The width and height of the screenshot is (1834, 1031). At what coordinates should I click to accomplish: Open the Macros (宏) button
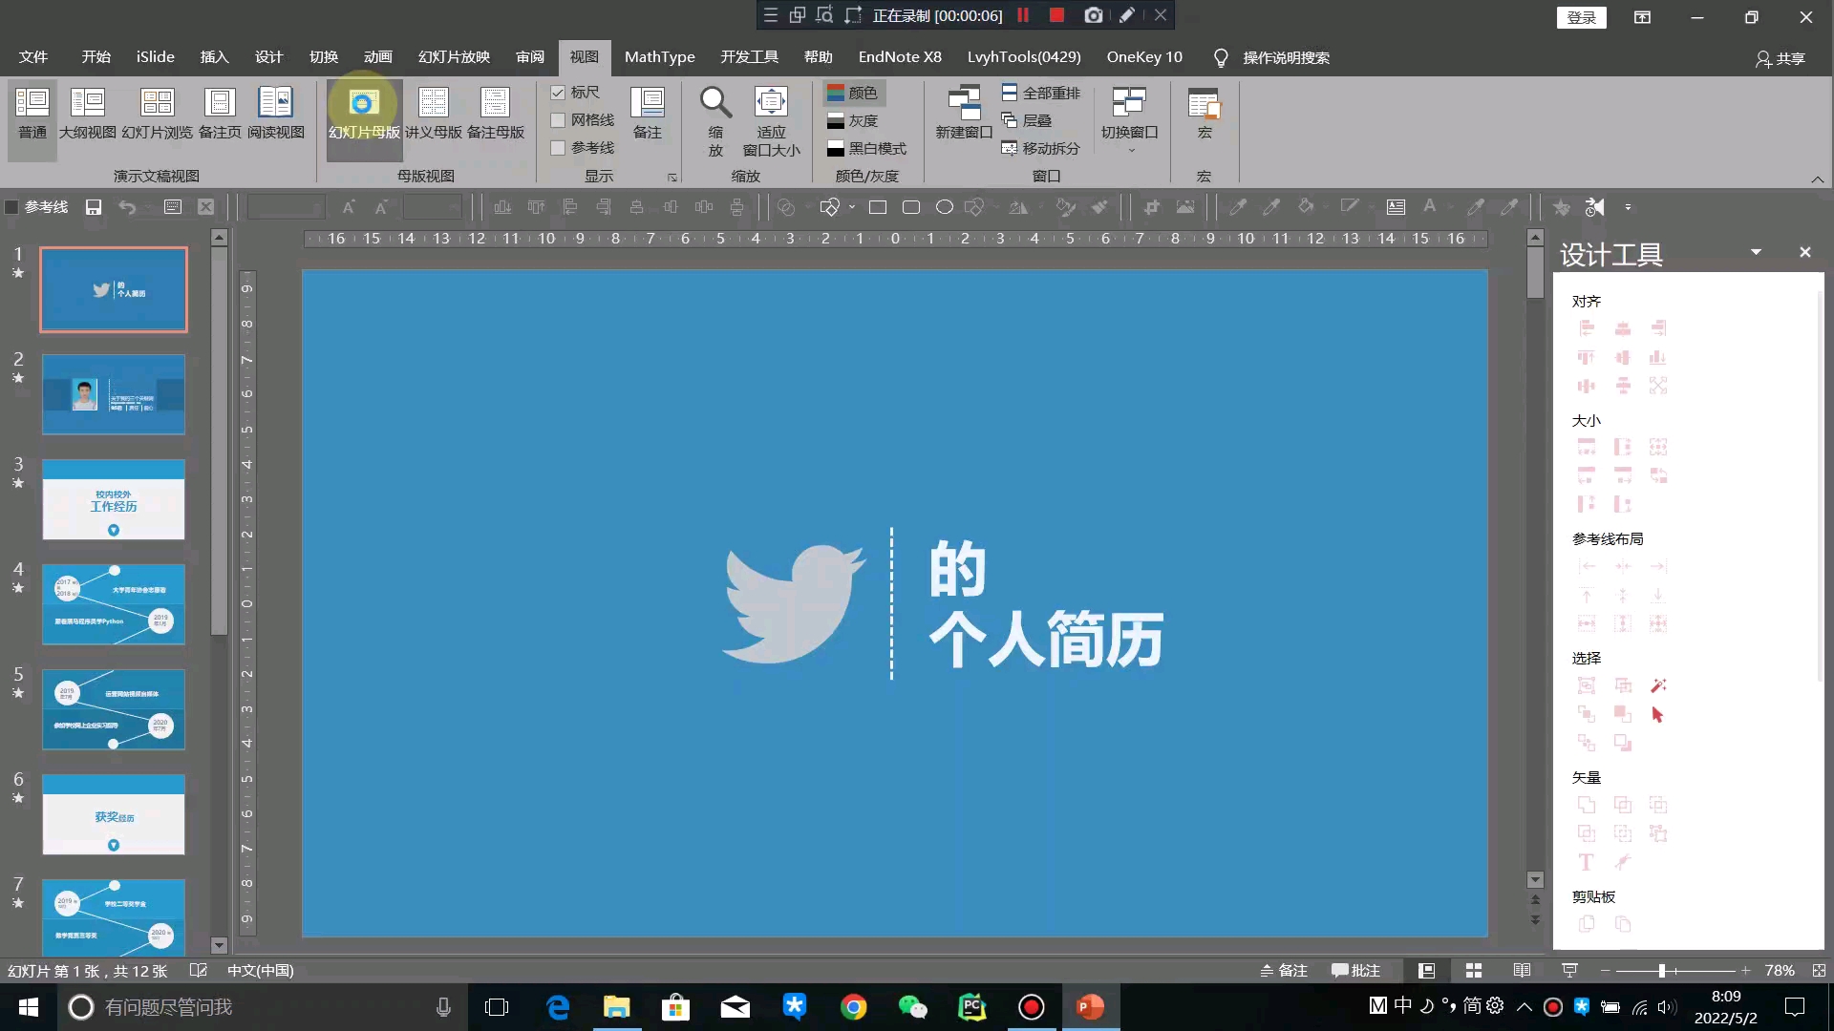click(1204, 114)
